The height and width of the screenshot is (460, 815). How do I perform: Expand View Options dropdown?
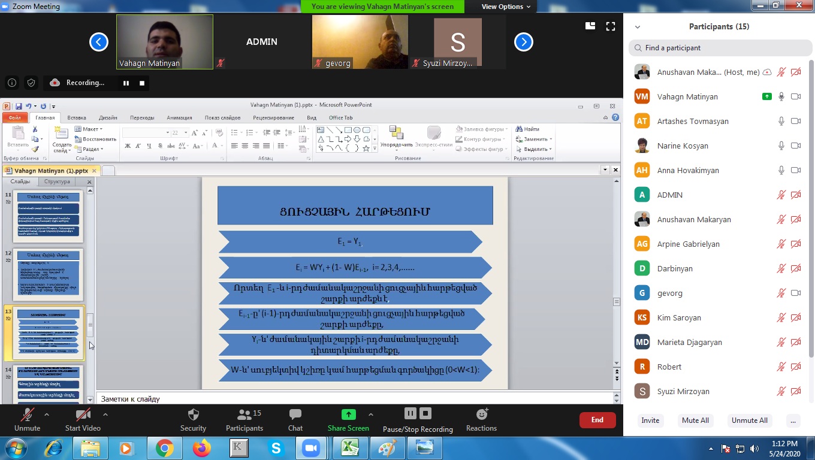506,7
